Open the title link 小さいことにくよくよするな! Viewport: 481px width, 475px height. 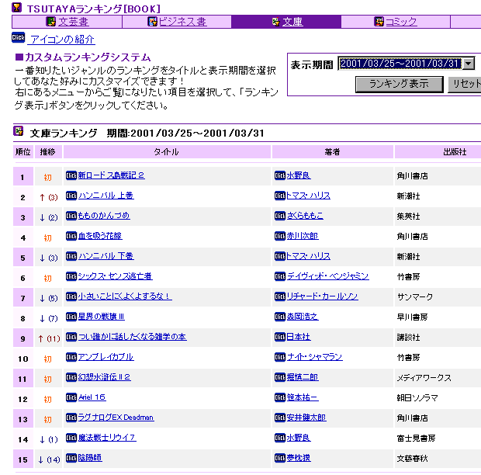[125, 296]
